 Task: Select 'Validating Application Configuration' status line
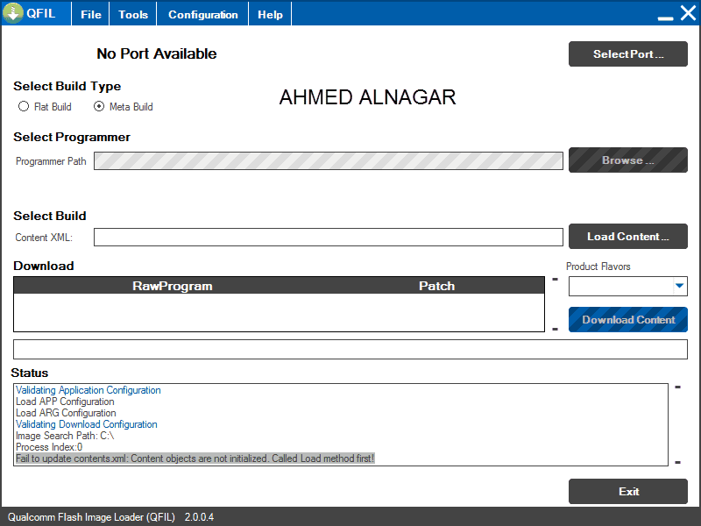pos(89,390)
